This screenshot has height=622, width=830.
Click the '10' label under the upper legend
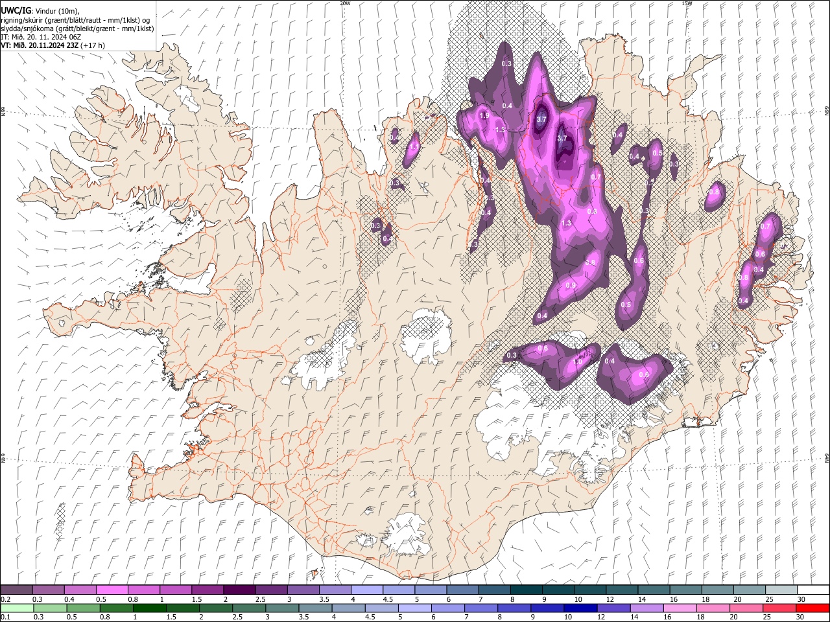tap(578, 599)
